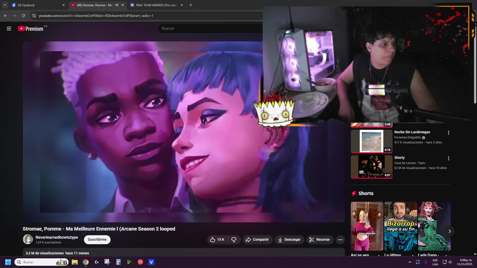Image resolution: width=477 pixels, height=268 pixels.
Task: Open Bizarrap llega a su fin short
Action: (401, 226)
